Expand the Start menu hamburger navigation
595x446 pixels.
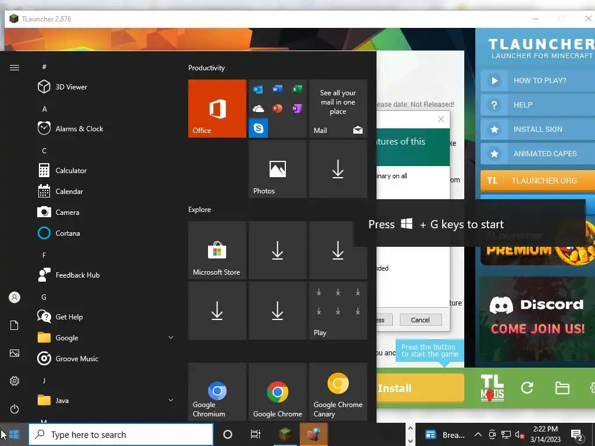point(15,67)
